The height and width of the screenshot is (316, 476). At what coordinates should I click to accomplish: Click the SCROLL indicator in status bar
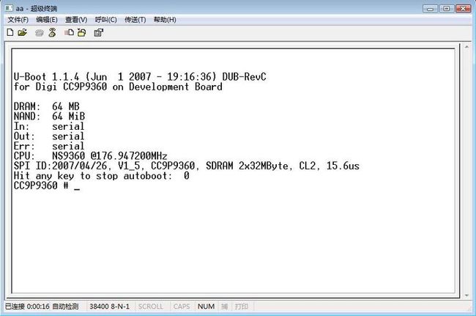pos(151,306)
